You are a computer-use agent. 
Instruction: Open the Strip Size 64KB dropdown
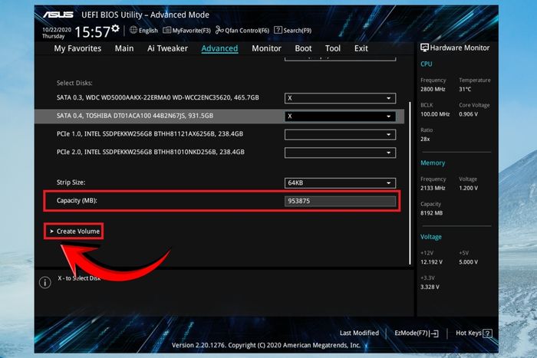click(340, 182)
